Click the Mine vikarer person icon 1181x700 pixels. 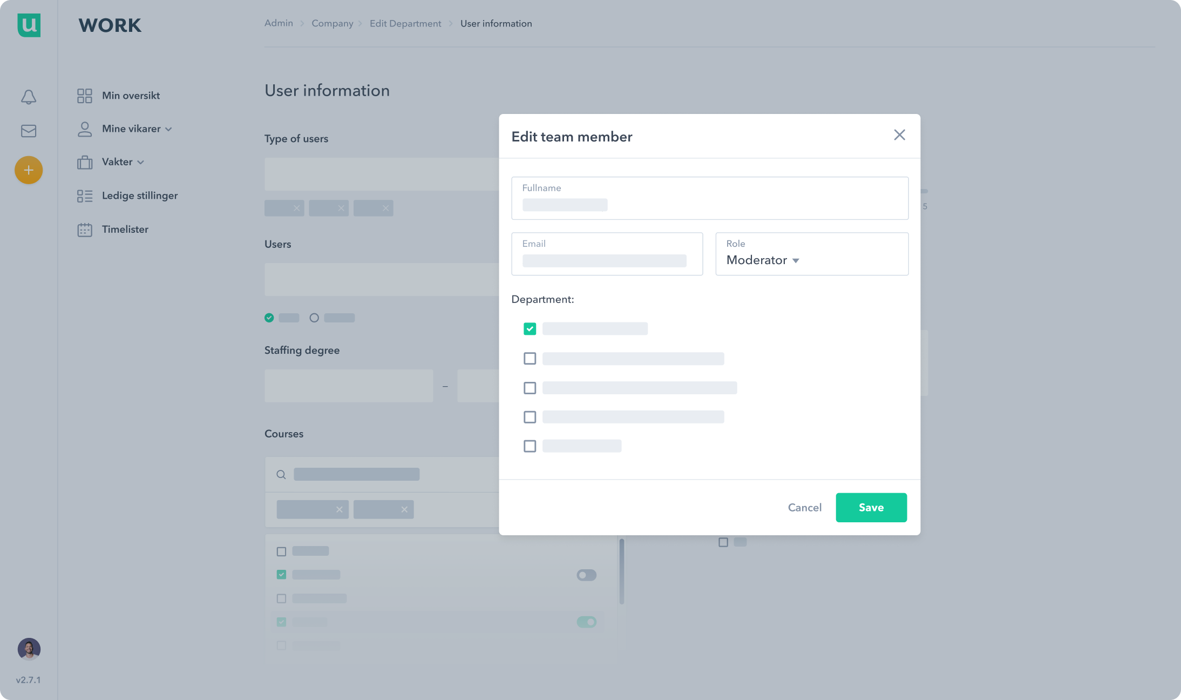[x=85, y=129]
